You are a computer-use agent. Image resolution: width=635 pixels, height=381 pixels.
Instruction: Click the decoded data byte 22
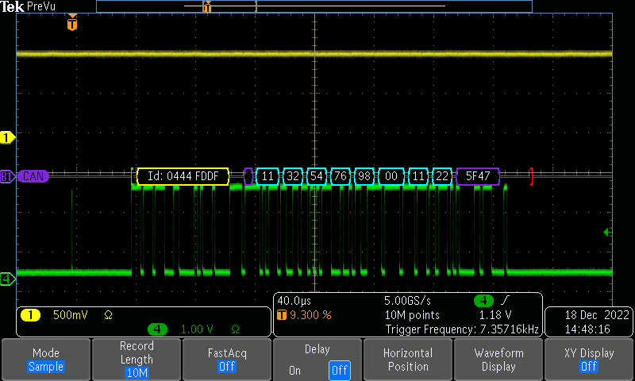click(x=442, y=176)
